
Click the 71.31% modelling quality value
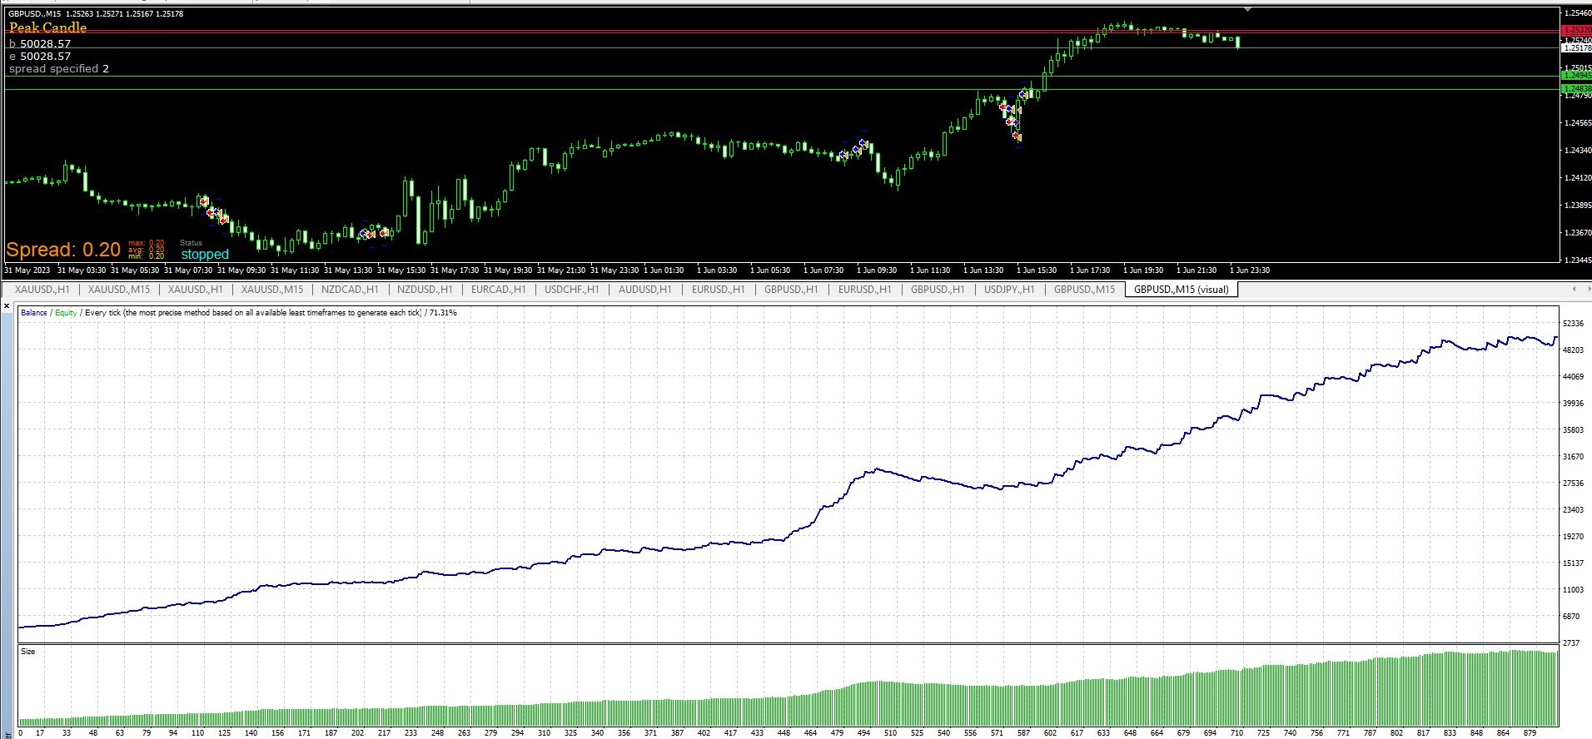pos(443,313)
